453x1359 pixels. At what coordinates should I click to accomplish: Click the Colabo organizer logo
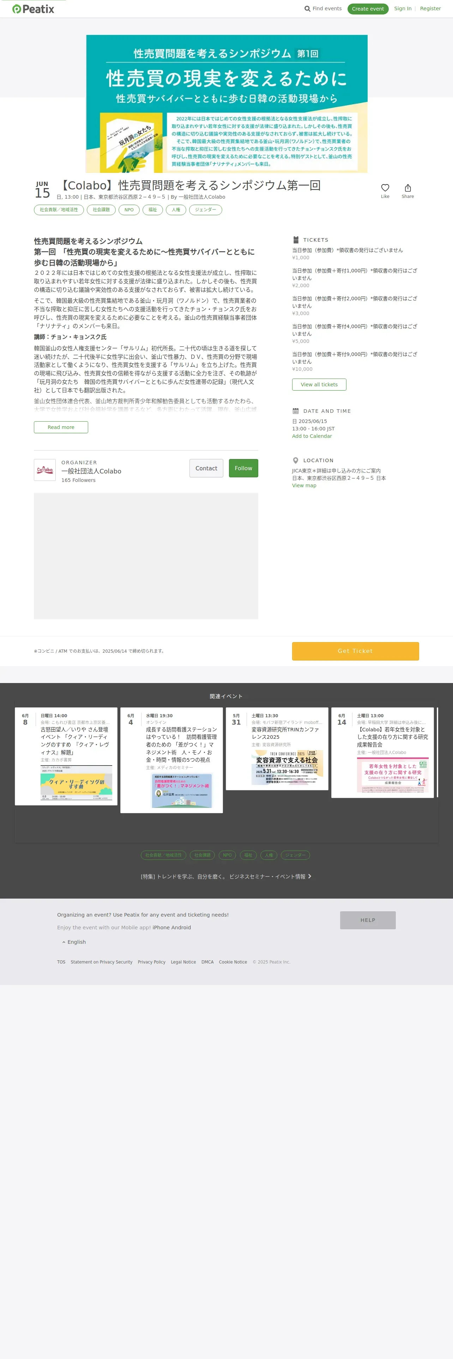tap(45, 470)
